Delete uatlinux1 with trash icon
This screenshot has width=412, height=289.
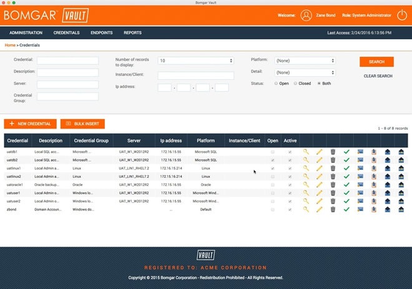pos(333,168)
